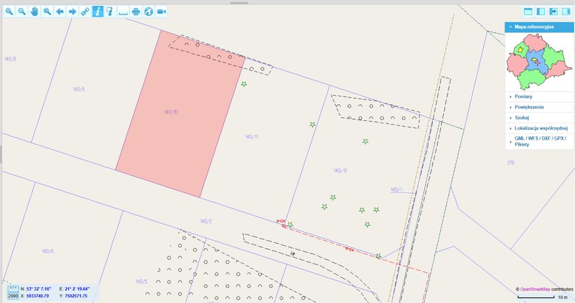Select the zoom out magnifier tool
575x303 pixels.
coord(22,11)
